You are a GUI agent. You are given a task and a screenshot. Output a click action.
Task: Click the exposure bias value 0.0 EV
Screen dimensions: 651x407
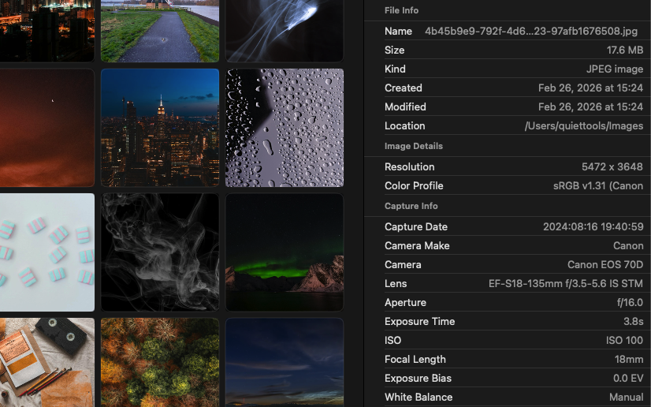[628, 379]
